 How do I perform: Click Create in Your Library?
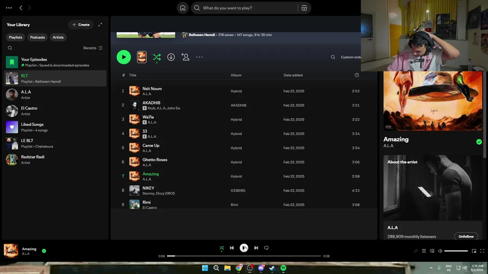tap(81, 25)
